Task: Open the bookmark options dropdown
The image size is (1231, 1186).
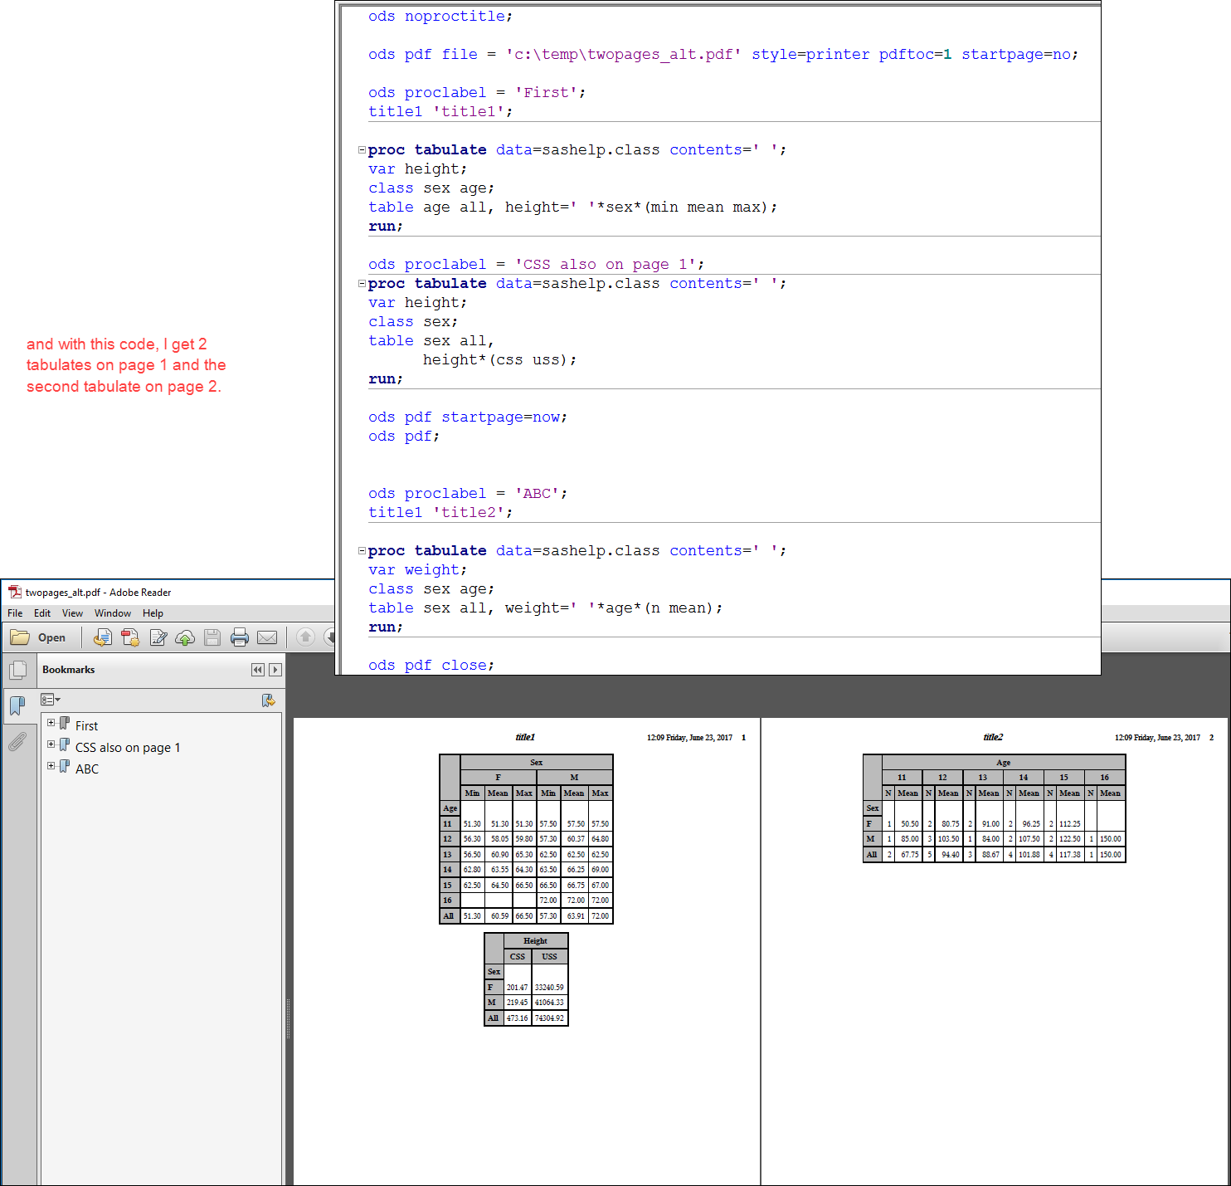Action: click(x=51, y=700)
